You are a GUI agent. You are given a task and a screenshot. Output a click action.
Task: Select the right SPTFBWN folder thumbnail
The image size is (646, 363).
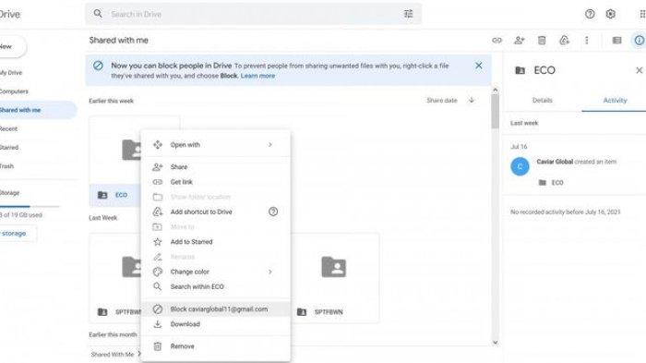coord(334,277)
